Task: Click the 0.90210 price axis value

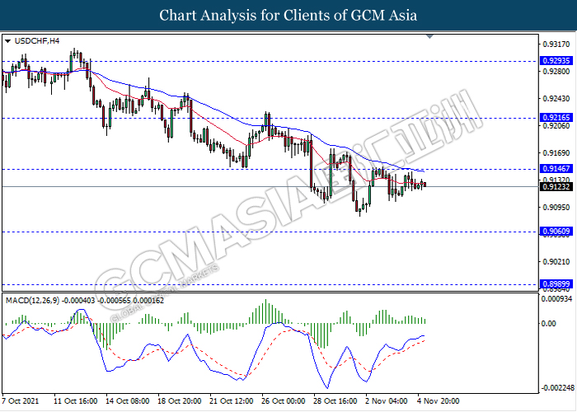Action: pyautogui.click(x=556, y=261)
